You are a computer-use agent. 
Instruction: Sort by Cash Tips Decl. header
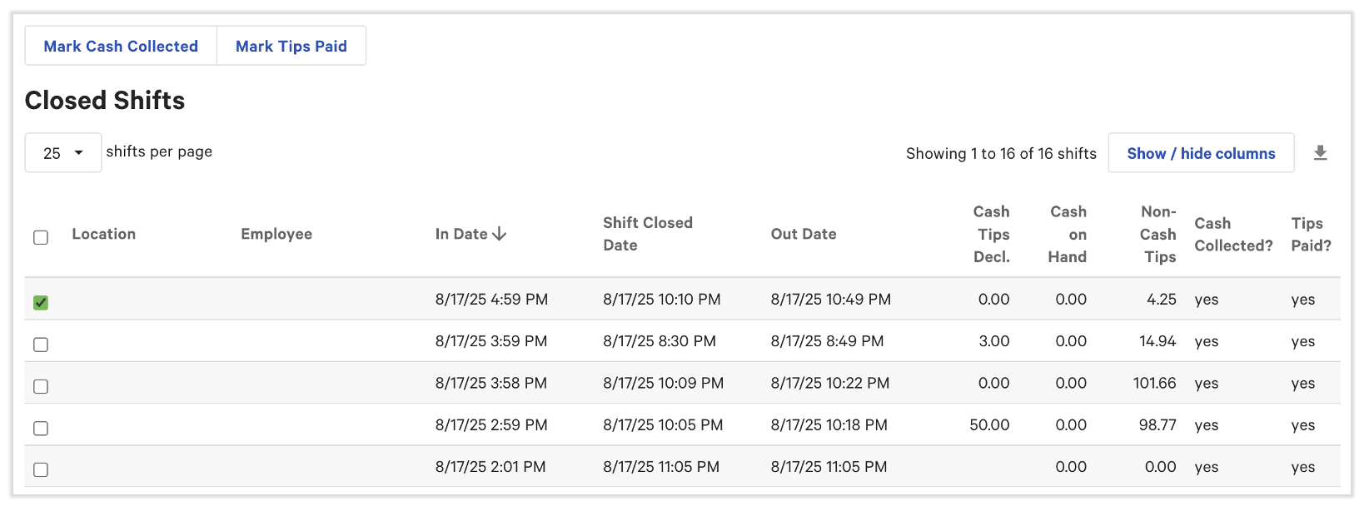pos(991,234)
